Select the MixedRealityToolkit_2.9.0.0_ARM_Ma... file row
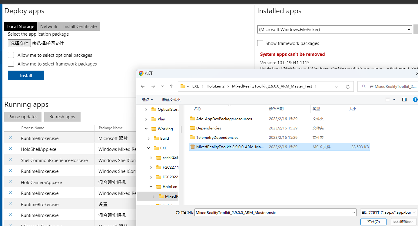Viewport: 418px width, 226px height. (x=280, y=147)
